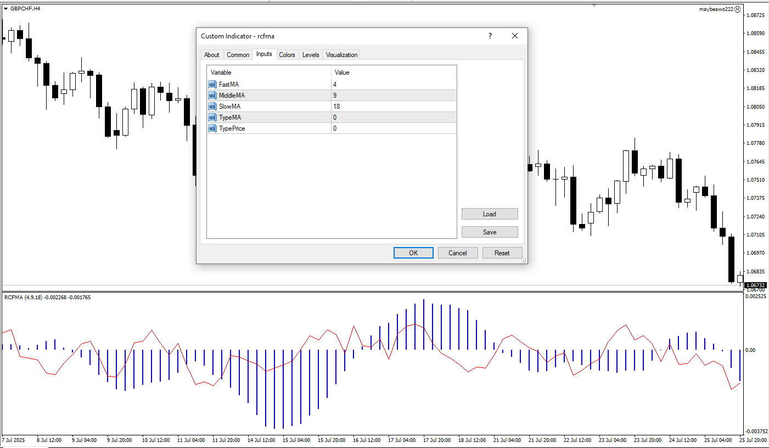Go to the Visualization tab
Image resolution: width=769 pixels, height=448 pixels.
click(x=341, y=55)
